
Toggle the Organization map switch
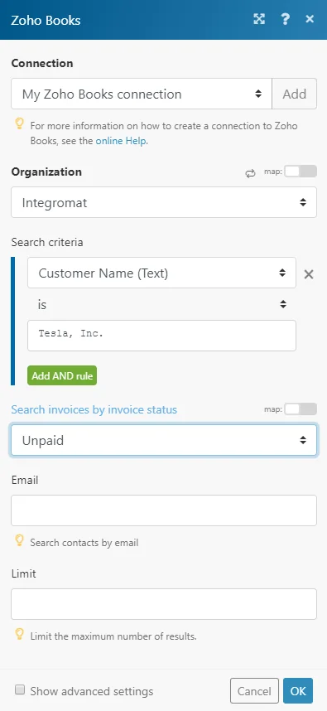[x=301, y=172]
